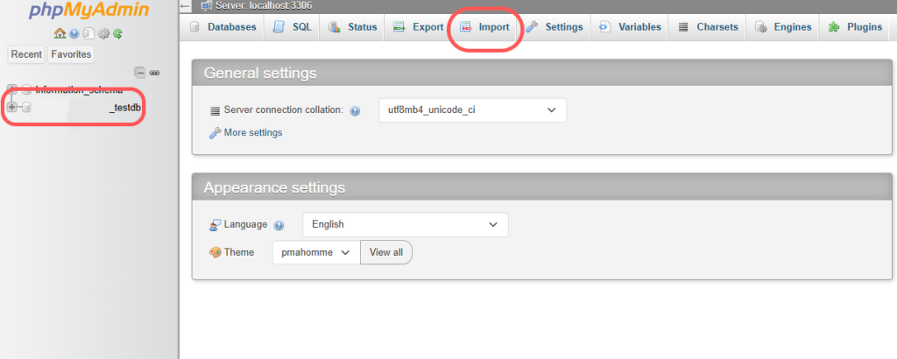This screenshot has height=359, width=897.
Task: Click help icon beside Language label
Action: (x=279, y=225)
